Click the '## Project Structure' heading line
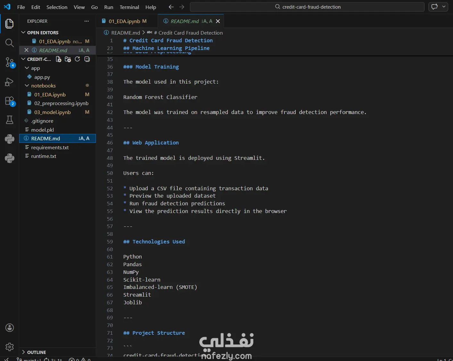Image resolution: width=453 pixels, height=361 pixels. click(x=154, y=333)
